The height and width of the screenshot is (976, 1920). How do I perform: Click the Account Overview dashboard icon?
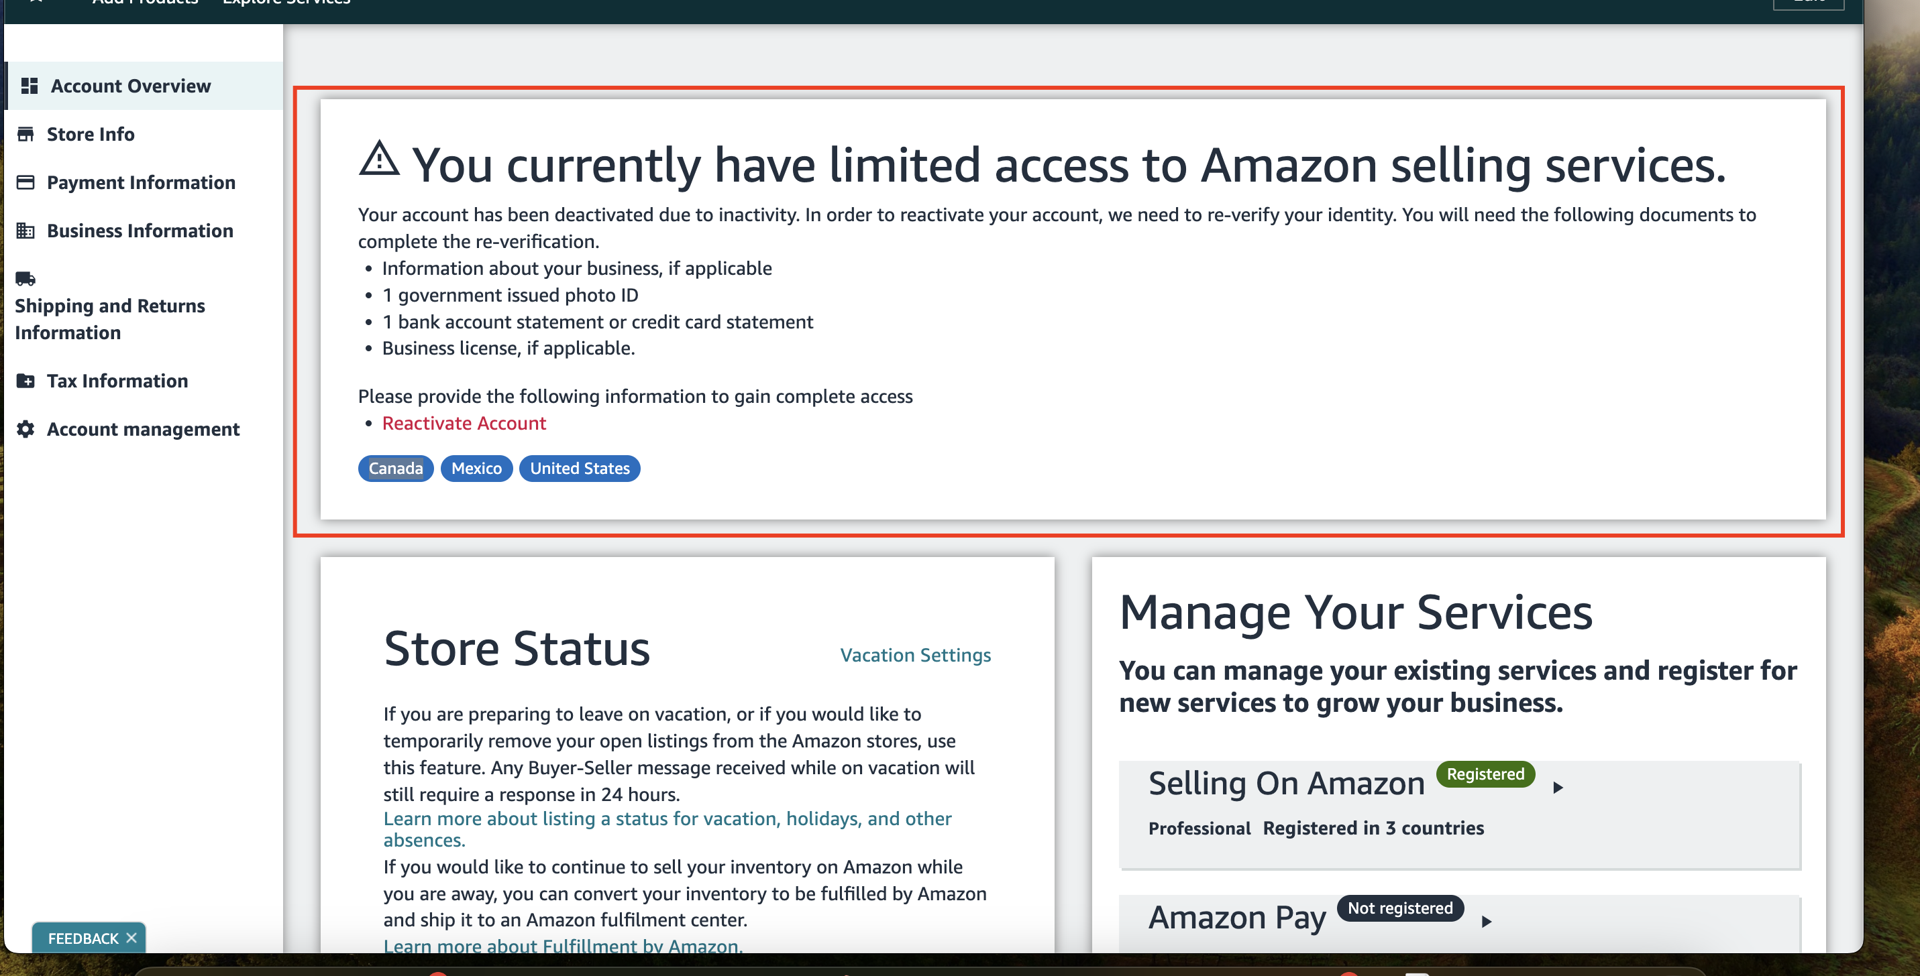(30, 86)
